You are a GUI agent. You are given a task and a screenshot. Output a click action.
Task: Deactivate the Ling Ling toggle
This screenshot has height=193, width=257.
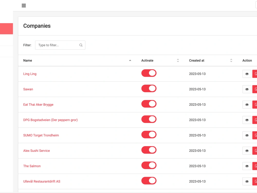(x=149, y=73)
